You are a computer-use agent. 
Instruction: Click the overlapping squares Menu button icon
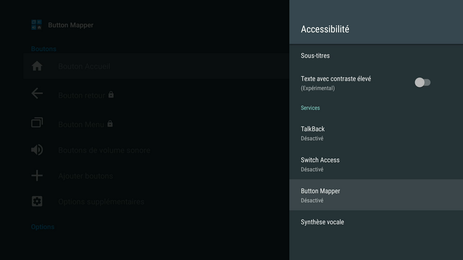tap(37, 122)
